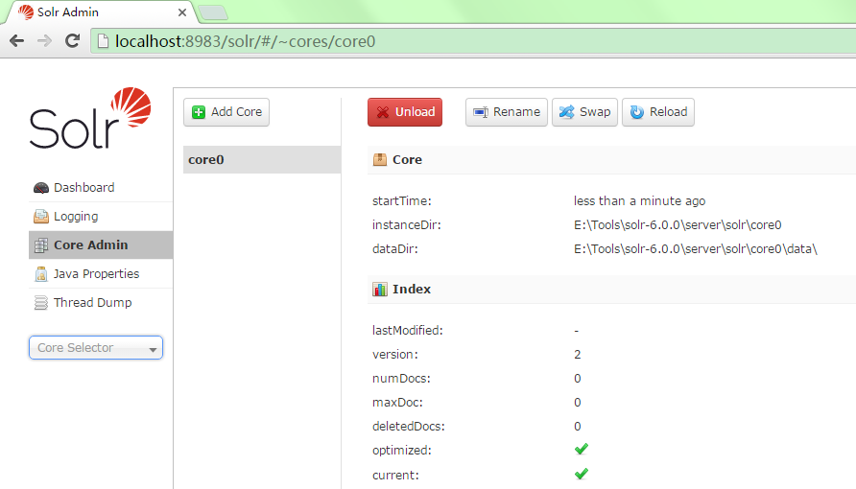Click the red X icon on Unload
856x489 pixels.
pos(383,112)
